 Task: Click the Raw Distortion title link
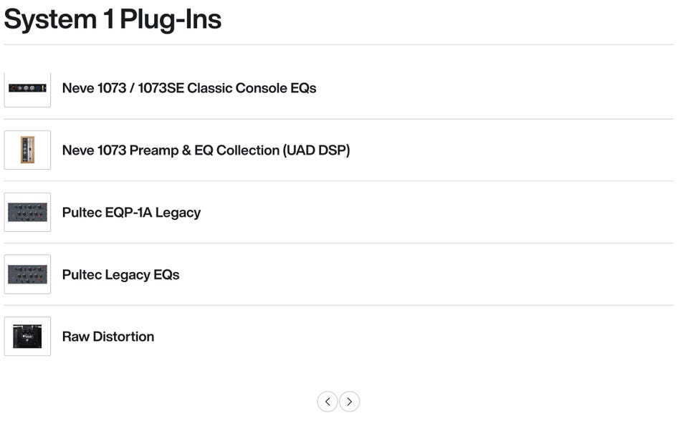click(108, 337)
